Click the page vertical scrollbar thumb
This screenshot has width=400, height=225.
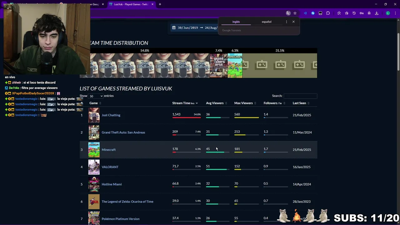point(398,52)
